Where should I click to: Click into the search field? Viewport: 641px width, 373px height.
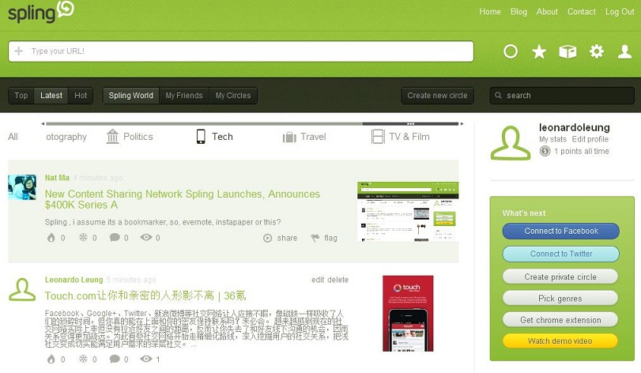(562, 96)
